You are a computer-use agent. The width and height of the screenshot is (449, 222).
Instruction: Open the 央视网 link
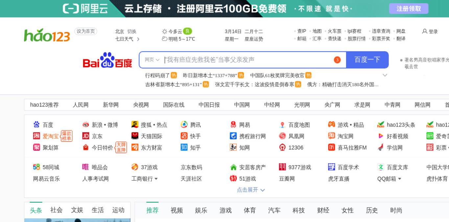coord(141,105)
